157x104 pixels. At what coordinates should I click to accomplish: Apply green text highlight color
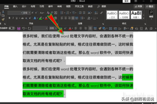click(x=41, y=18)
